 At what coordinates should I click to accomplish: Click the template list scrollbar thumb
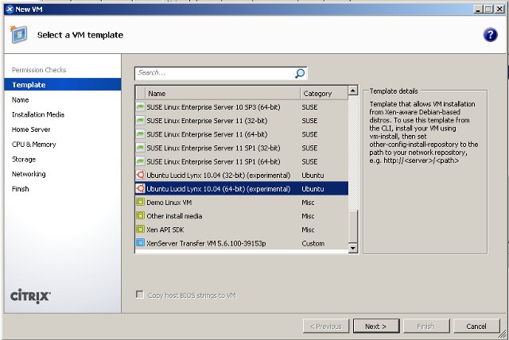point(353,226)
